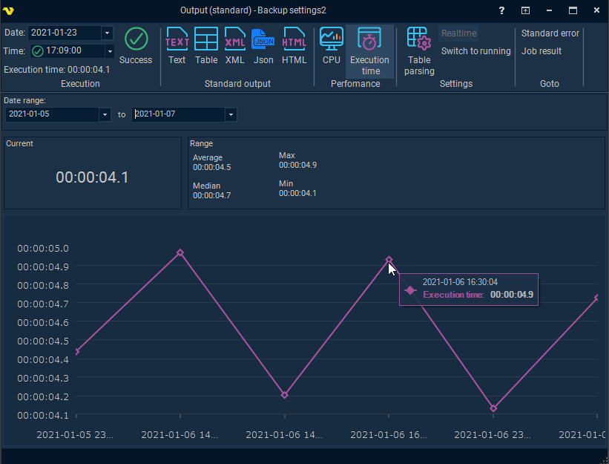The width and height of the screenshot is (609, 464).
Task: Select the Json output format
Action: 263,46
